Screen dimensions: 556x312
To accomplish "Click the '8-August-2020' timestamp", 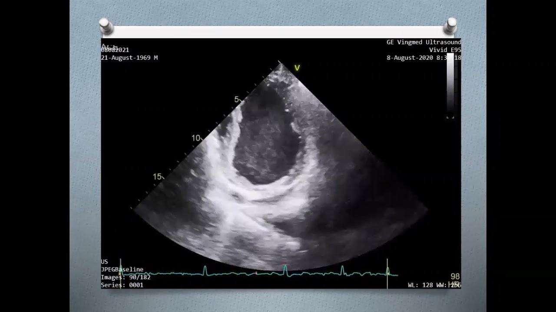I will pyautogui.click(x=410, y=58).
